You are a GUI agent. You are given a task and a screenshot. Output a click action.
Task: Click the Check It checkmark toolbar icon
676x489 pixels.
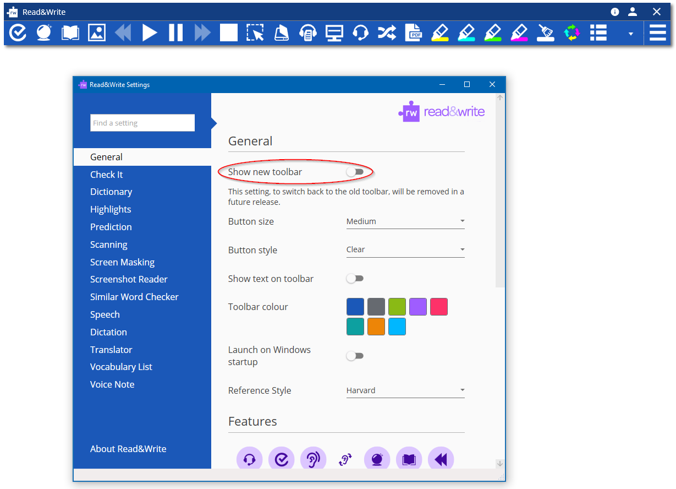[x=18, y=32]
